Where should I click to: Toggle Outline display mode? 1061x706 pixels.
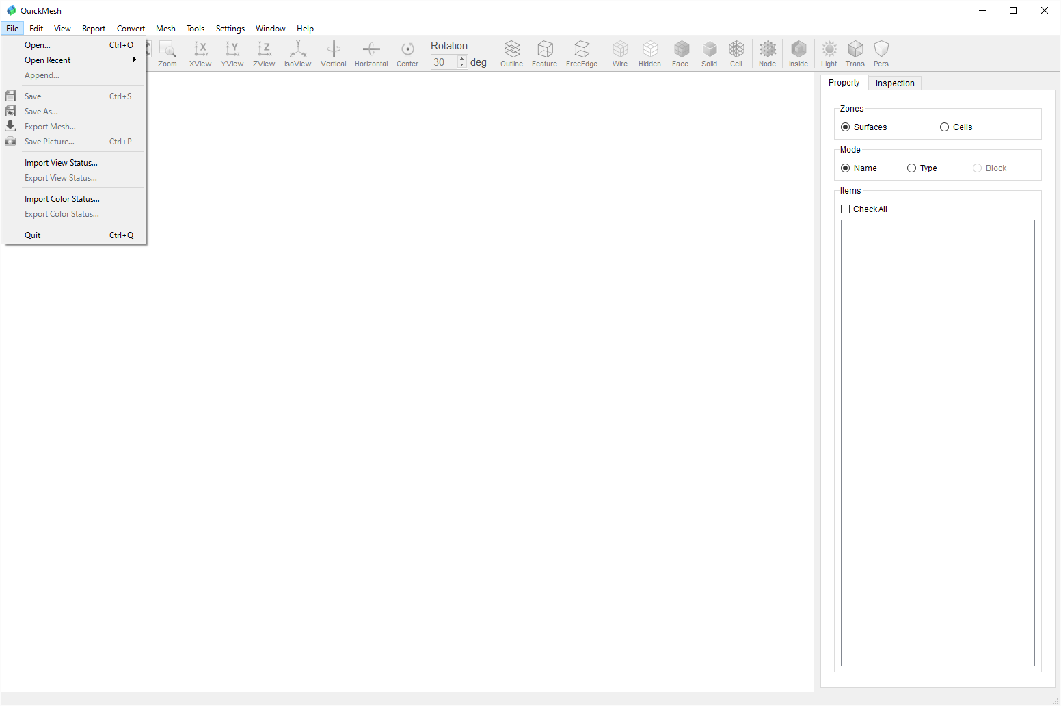[511, 53]
